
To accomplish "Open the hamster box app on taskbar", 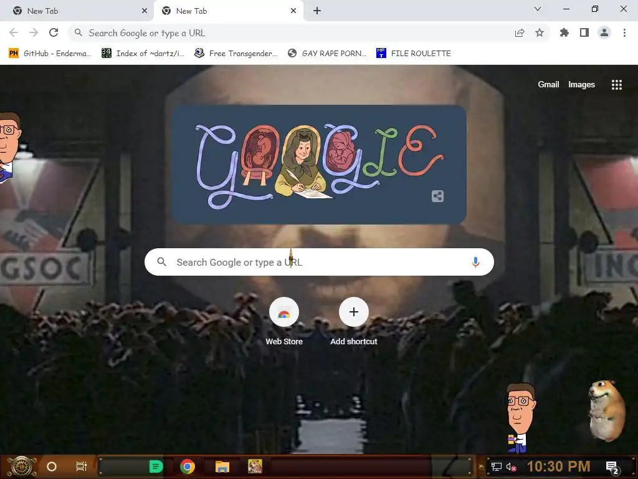I will pyautogui.click(x=255, y=467).
